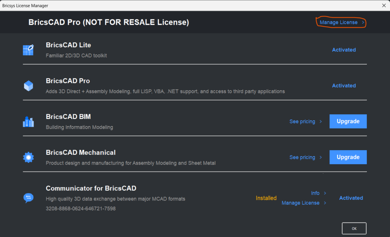Click the Communicator speech bubble icon

28,198
